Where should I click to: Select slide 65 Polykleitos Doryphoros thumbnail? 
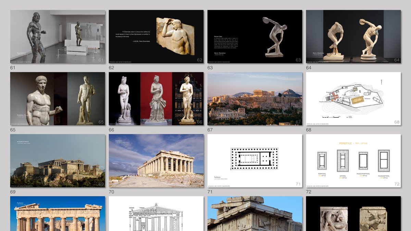click(58, 99)
